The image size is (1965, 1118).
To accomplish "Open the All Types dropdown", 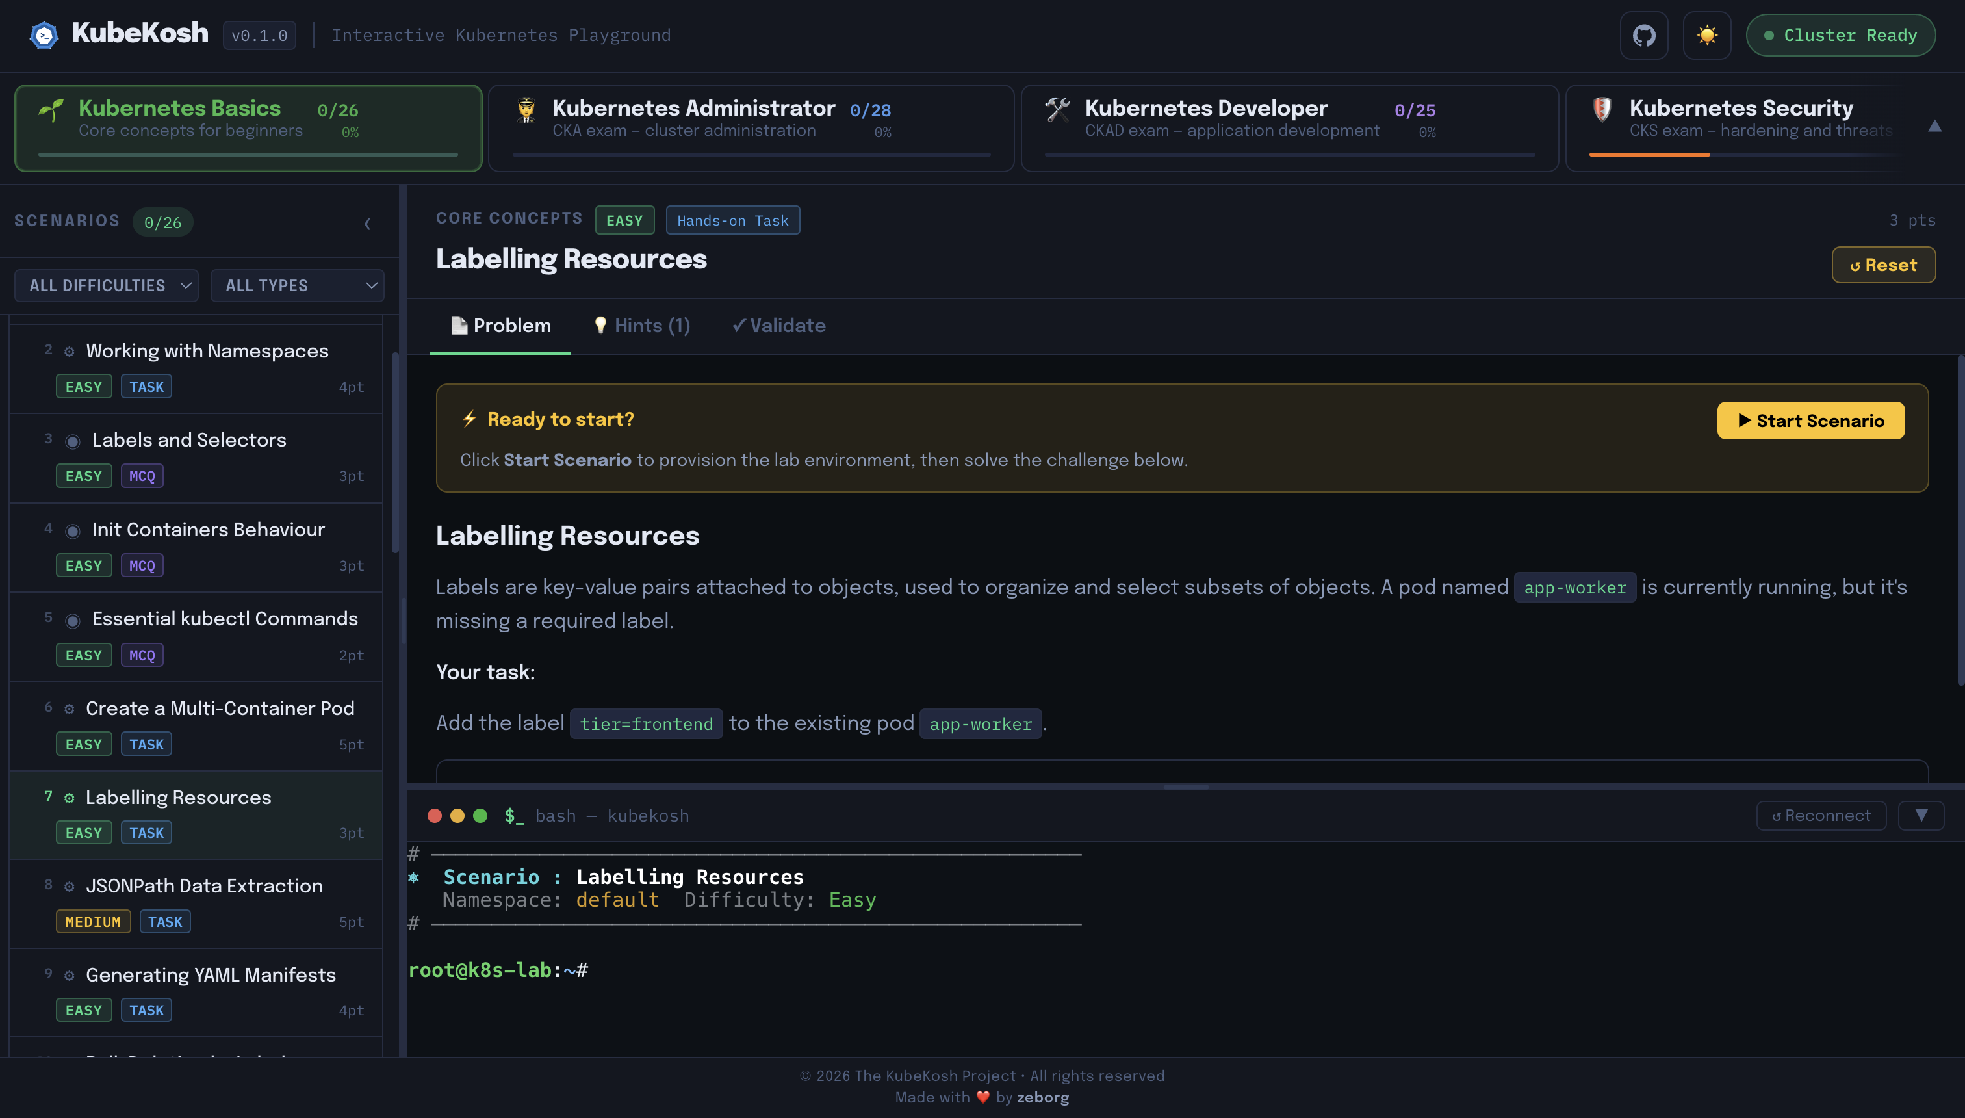I will (x=297, y=285).
